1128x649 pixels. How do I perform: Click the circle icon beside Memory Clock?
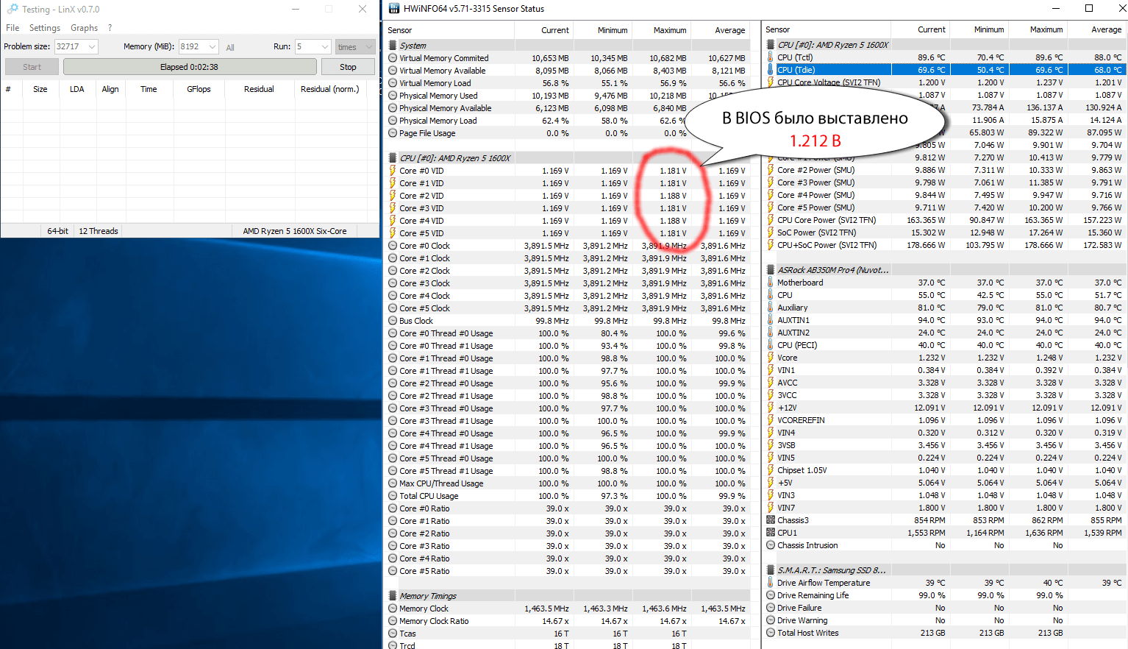pyautogui.click(x=393, y=609)
